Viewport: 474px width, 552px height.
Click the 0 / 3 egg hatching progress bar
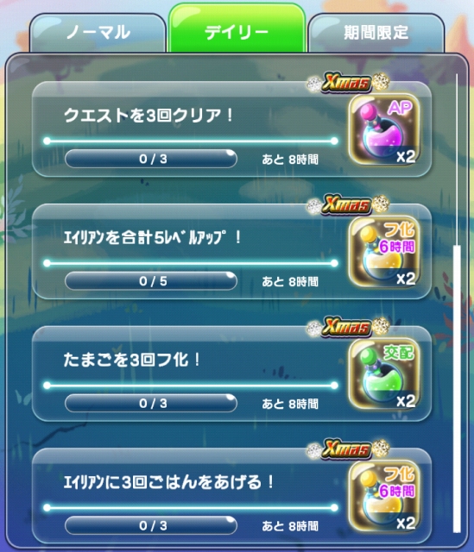151,403
